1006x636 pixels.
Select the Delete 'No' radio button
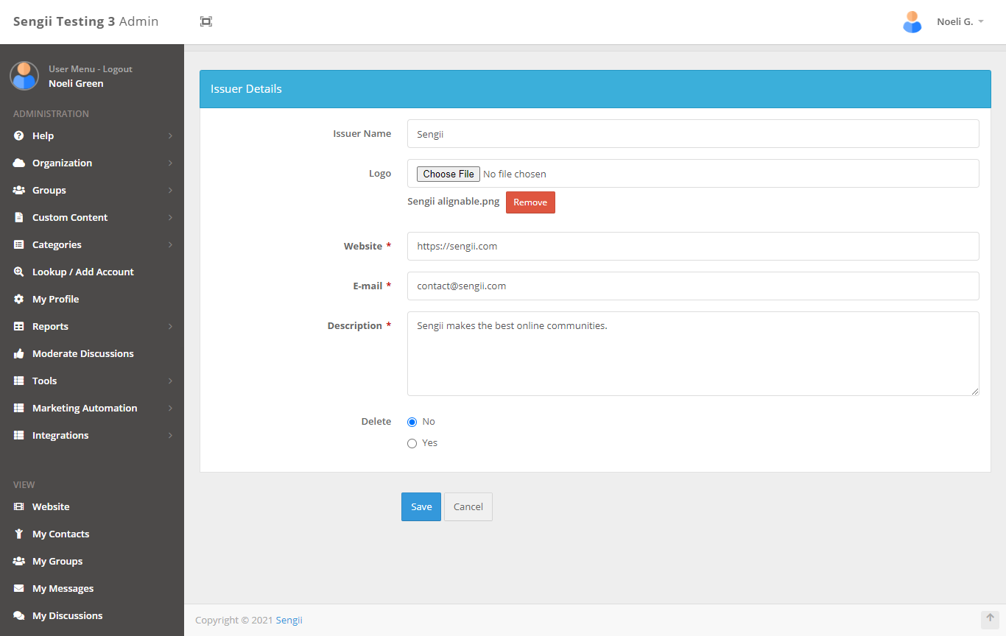412,422
